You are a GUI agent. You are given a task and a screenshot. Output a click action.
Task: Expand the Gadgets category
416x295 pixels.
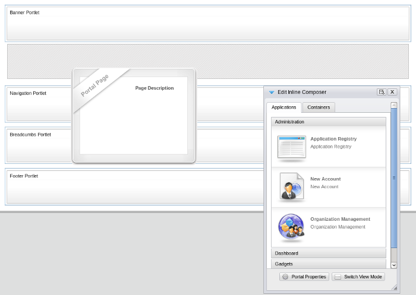pos(328,264)
